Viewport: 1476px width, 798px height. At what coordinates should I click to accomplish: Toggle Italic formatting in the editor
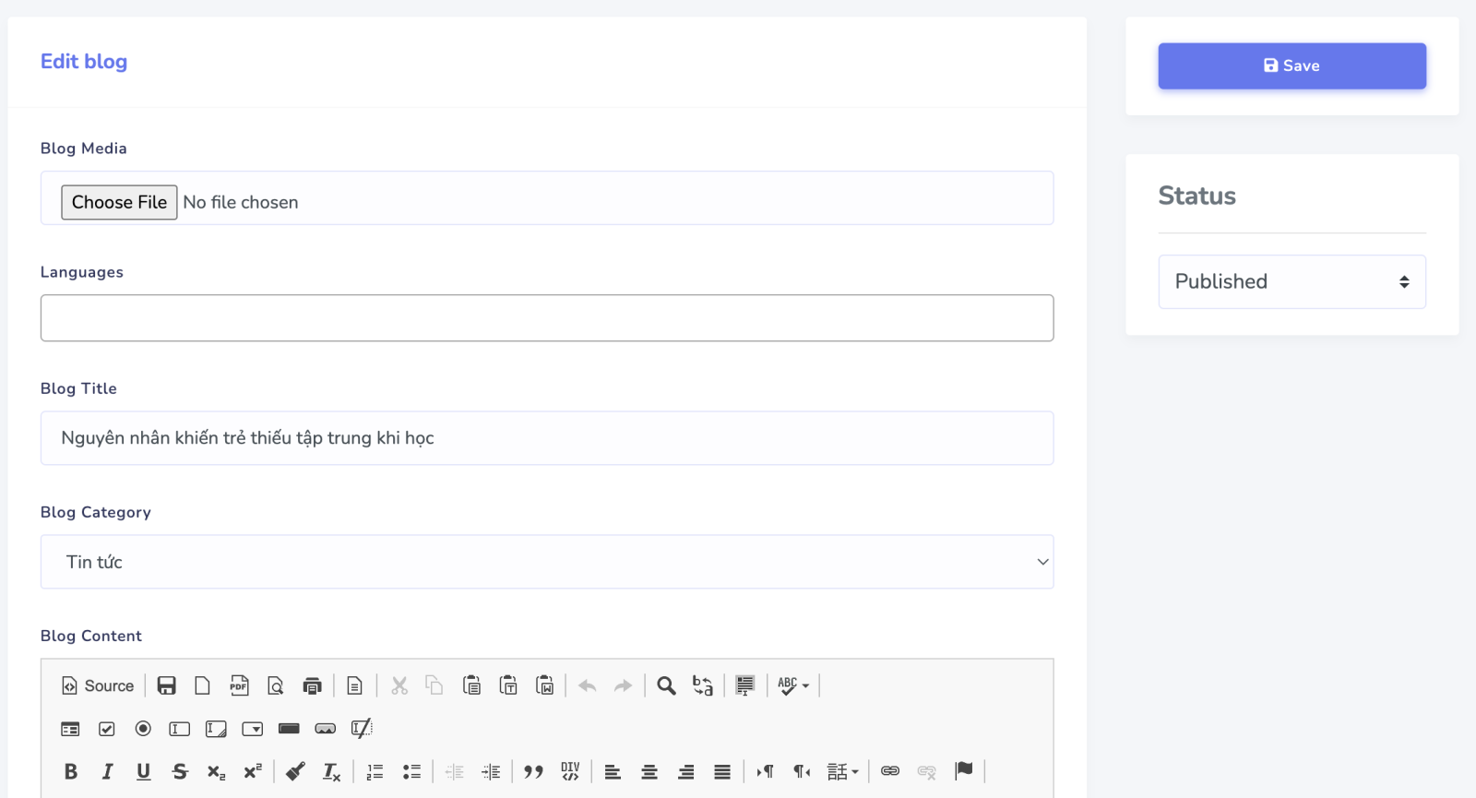pos(107,771)
